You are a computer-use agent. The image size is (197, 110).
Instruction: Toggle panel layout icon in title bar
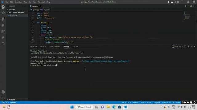pos(172,2)
